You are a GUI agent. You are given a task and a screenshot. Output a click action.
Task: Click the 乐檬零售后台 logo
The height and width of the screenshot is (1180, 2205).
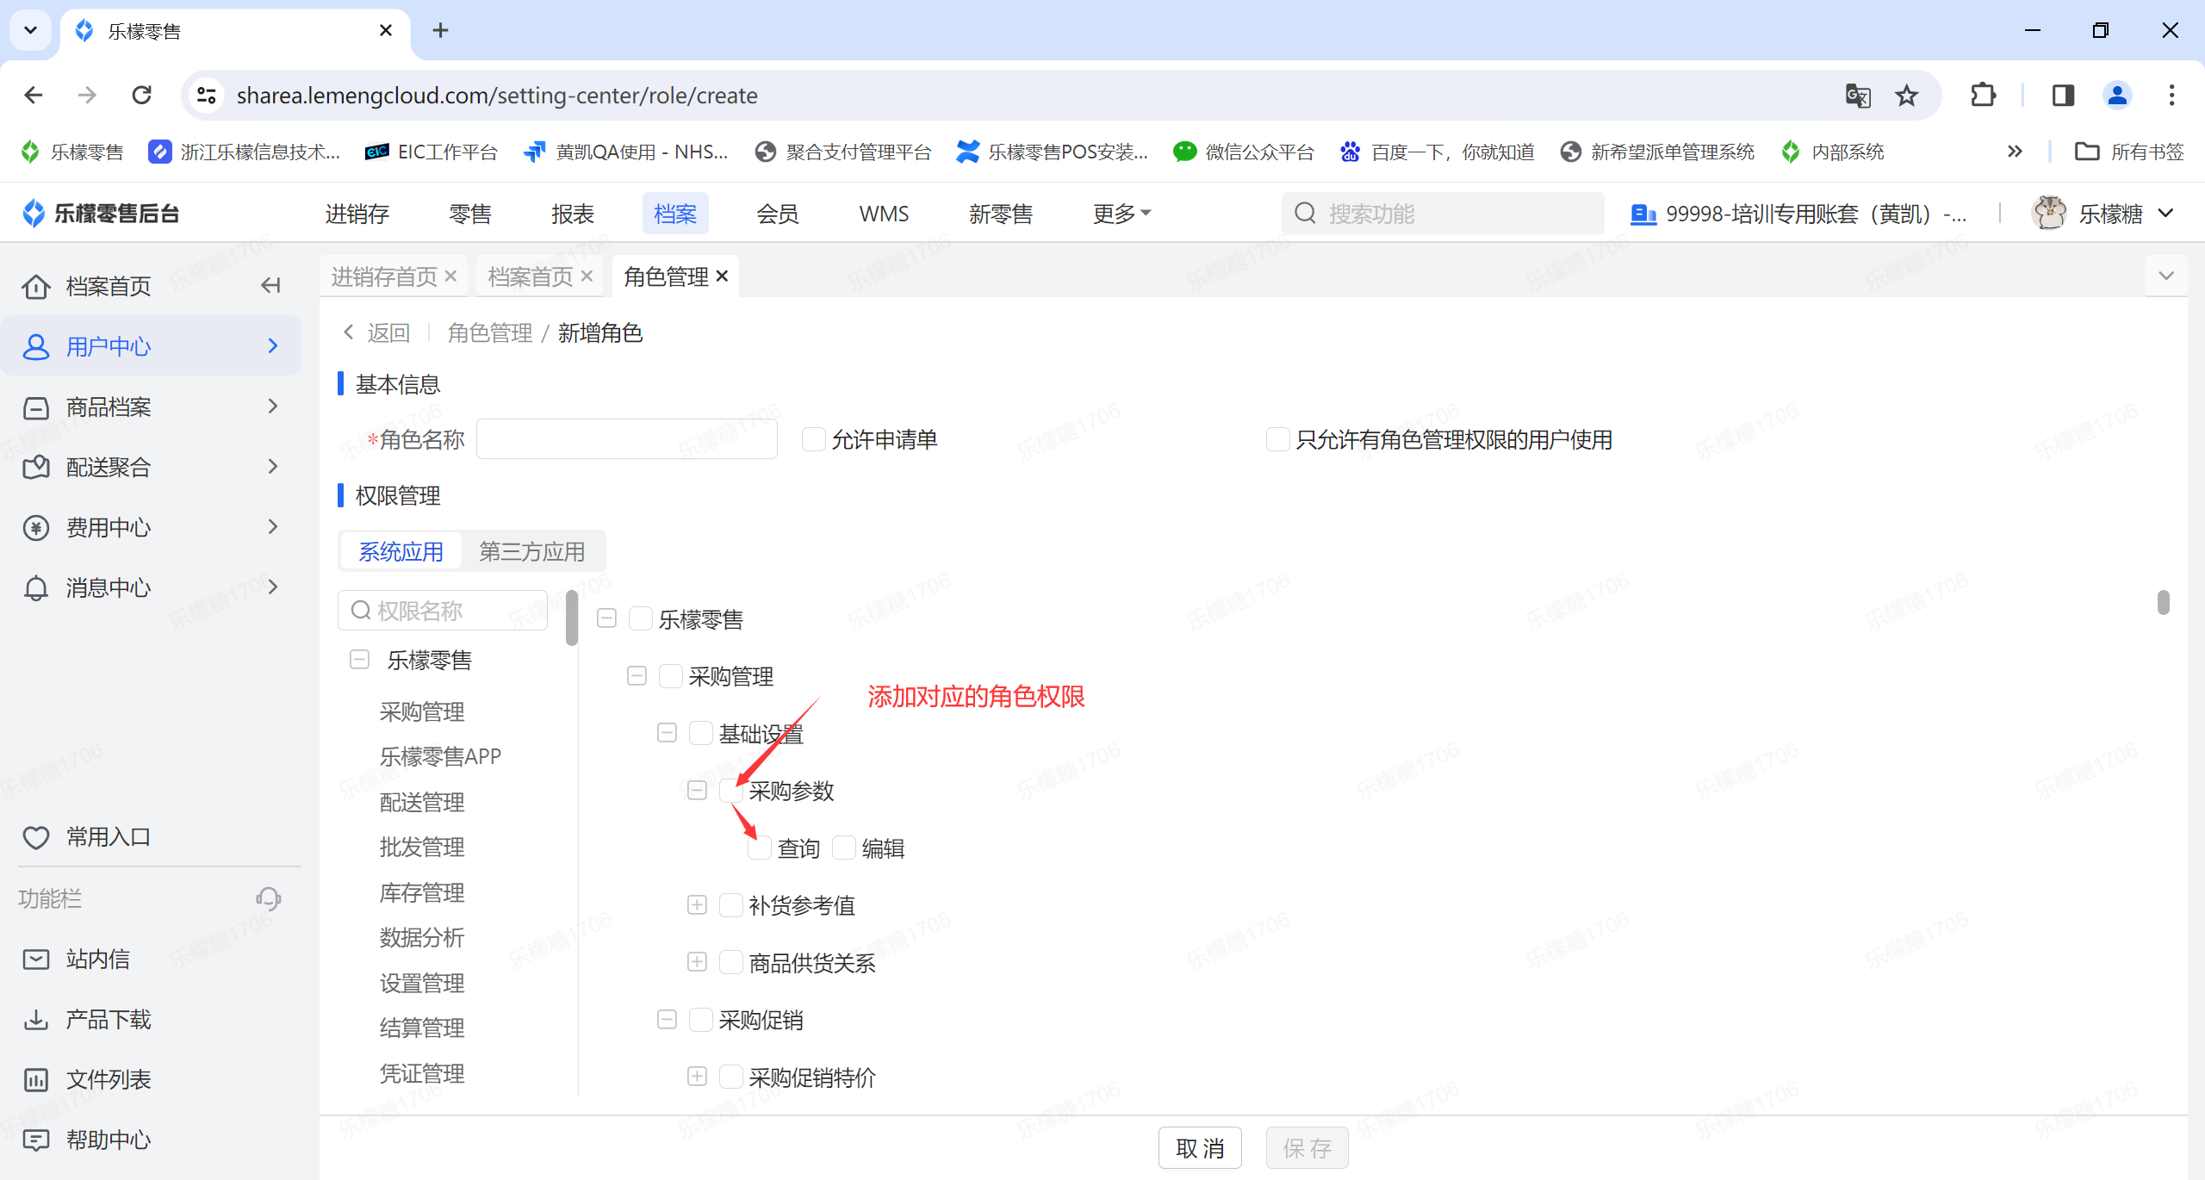coord(101,213)
